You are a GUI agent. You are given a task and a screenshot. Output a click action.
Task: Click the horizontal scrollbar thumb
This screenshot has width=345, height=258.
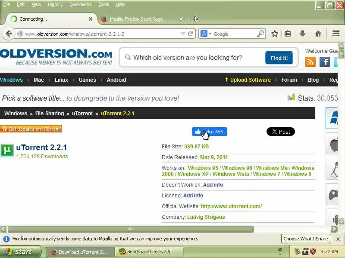[x=131, y=229]
